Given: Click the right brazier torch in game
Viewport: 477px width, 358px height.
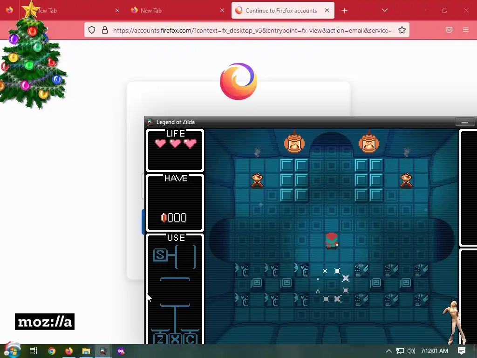Looking at the screenshot, I should [x=406, y=180].
